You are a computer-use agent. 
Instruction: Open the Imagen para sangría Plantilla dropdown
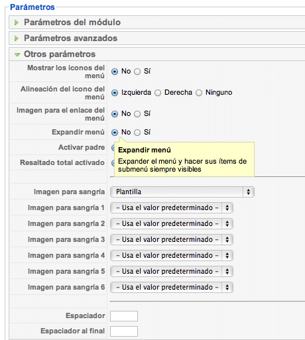[x=182, y=192]
